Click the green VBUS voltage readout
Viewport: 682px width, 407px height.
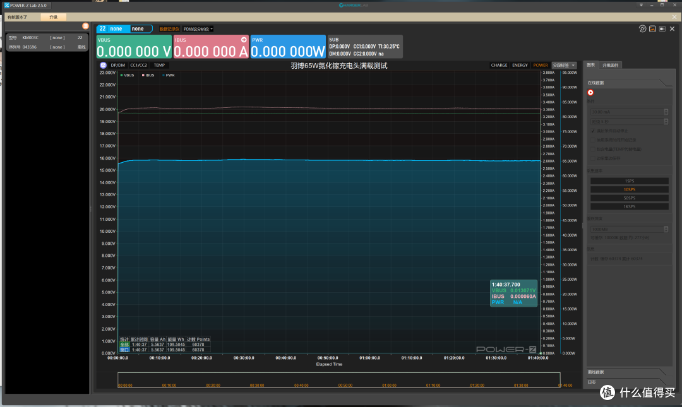134,47
